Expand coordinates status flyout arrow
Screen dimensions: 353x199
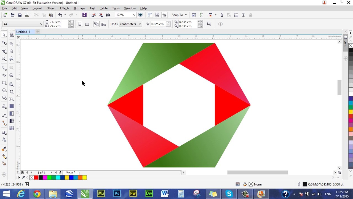pos(27,184)
